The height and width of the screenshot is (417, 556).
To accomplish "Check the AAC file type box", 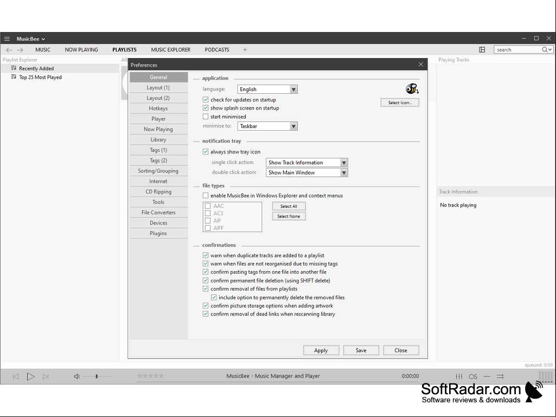I will 208,206.
